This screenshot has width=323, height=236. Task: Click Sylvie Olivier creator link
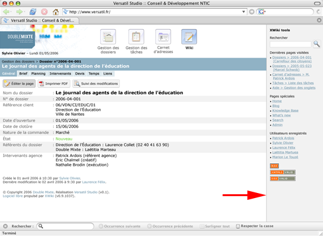coord(70,178)
